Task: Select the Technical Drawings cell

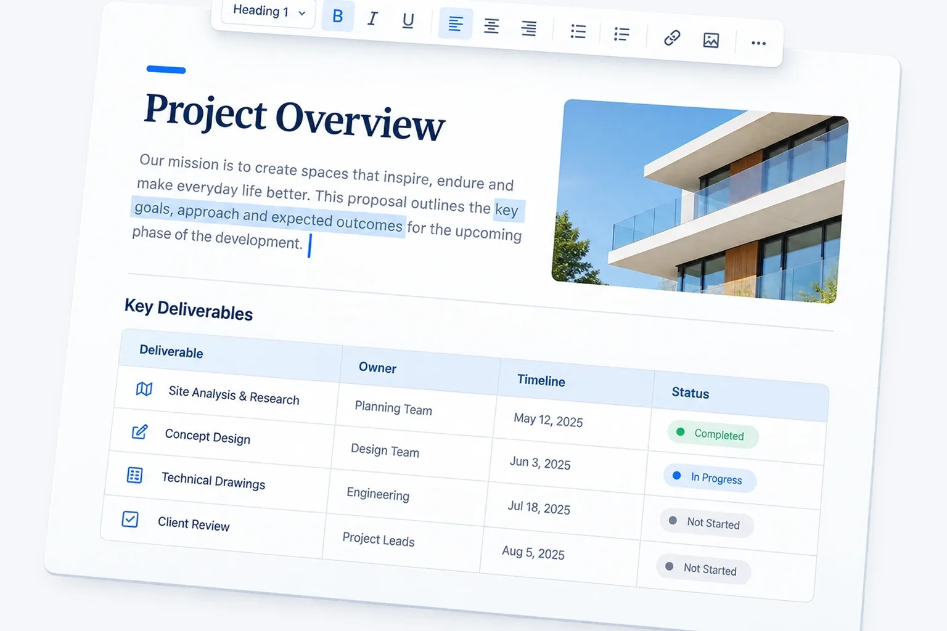Action: [x=219, y=482]
